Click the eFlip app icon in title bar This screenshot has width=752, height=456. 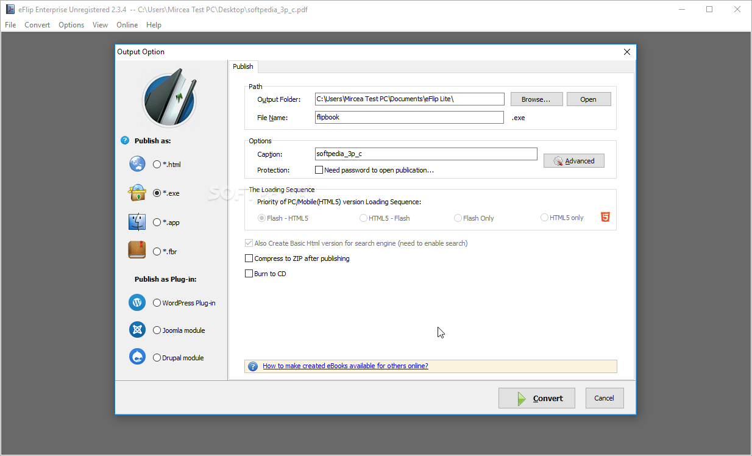point(9,10)
